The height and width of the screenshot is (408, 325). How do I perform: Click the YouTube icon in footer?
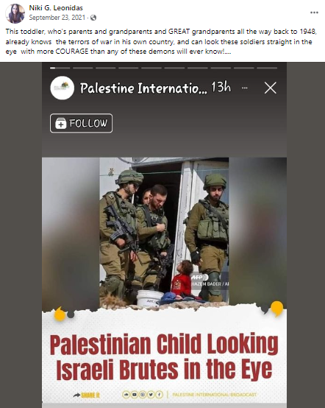point(135,395)
